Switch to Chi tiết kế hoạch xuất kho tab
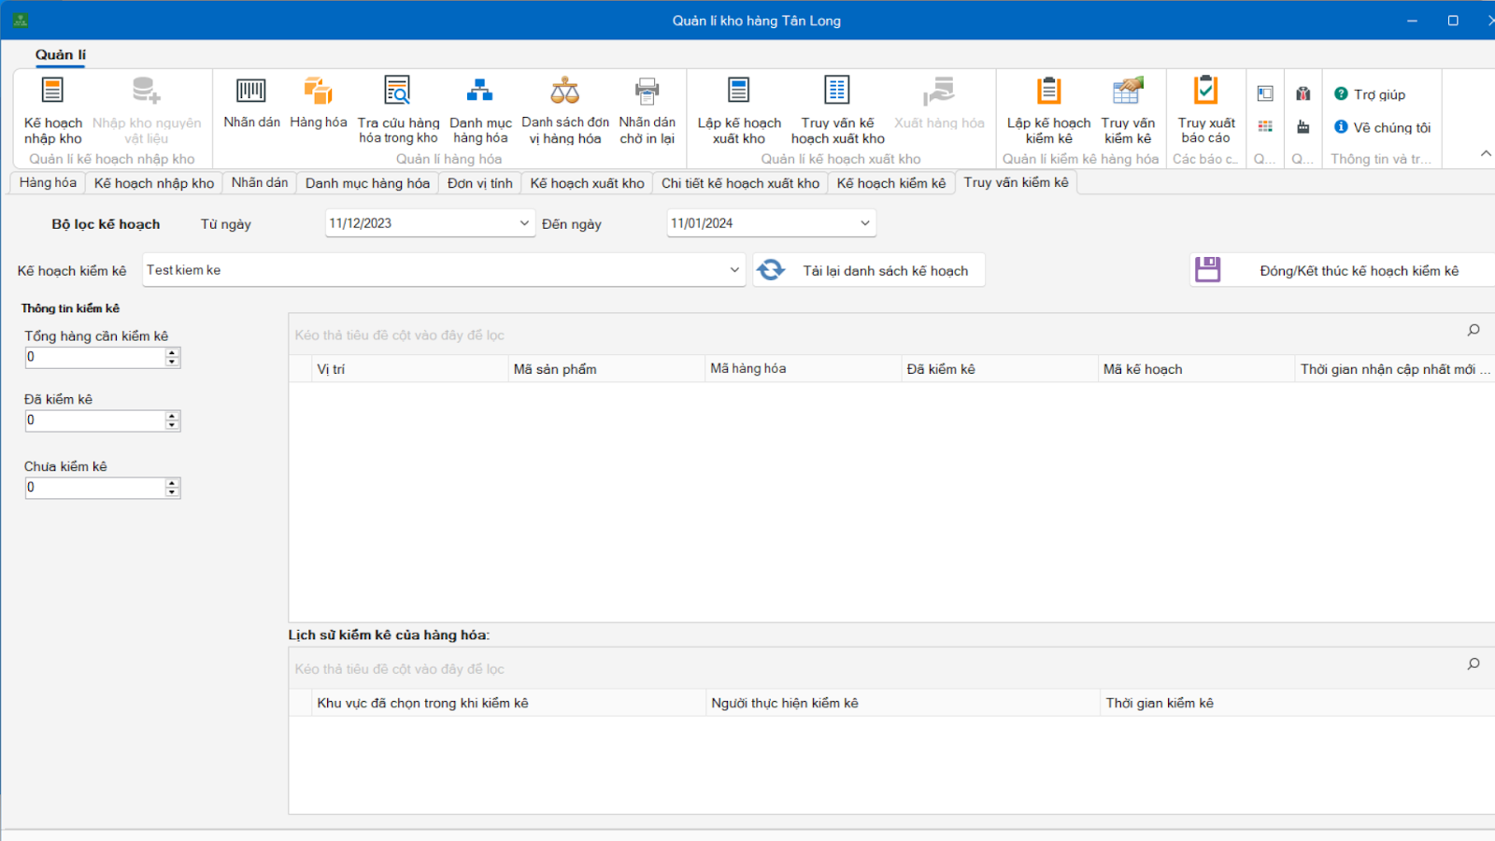The width and height of the screenshot is (1495, 841). [740, 183]
